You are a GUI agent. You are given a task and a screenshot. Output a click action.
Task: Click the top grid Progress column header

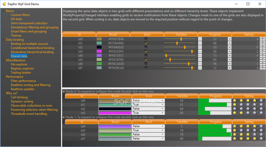(215, 34)
